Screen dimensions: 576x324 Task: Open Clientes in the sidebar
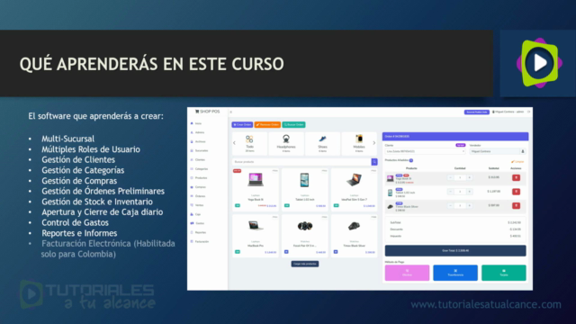point(198,160)
